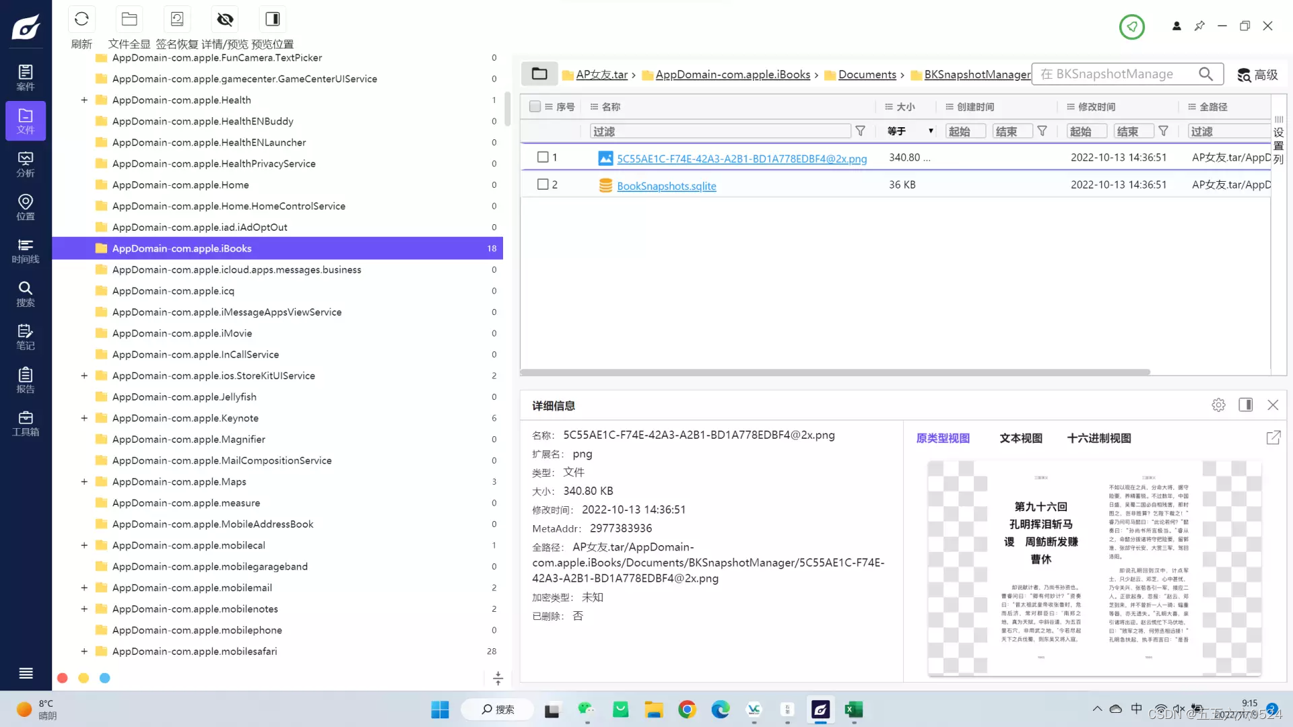Viewport: 1293px width, 727px height.
Task: Click the red color dot at bottom
Action: 63,679
